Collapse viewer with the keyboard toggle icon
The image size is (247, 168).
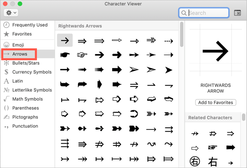click(238, 13)
